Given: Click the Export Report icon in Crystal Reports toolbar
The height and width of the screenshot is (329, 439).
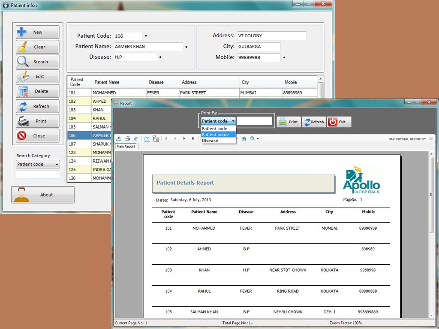Looking at the screenshot, I should click(x=119, y=138).
